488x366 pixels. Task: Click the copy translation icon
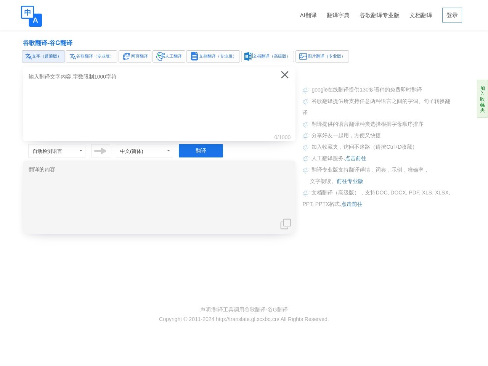[x=286, y=224]
